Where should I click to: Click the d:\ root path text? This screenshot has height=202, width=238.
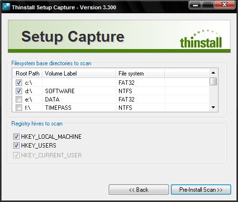coord(28,91)
